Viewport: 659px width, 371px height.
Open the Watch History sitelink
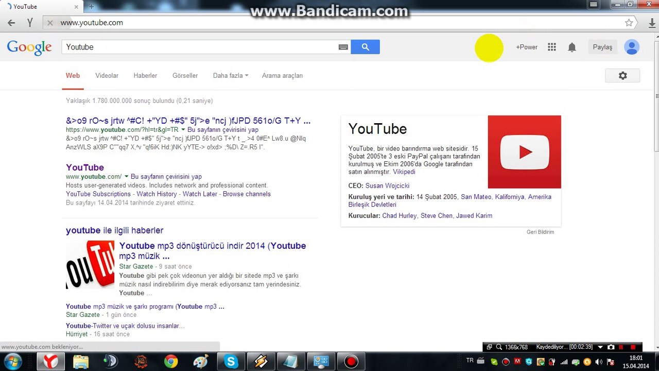157,194
